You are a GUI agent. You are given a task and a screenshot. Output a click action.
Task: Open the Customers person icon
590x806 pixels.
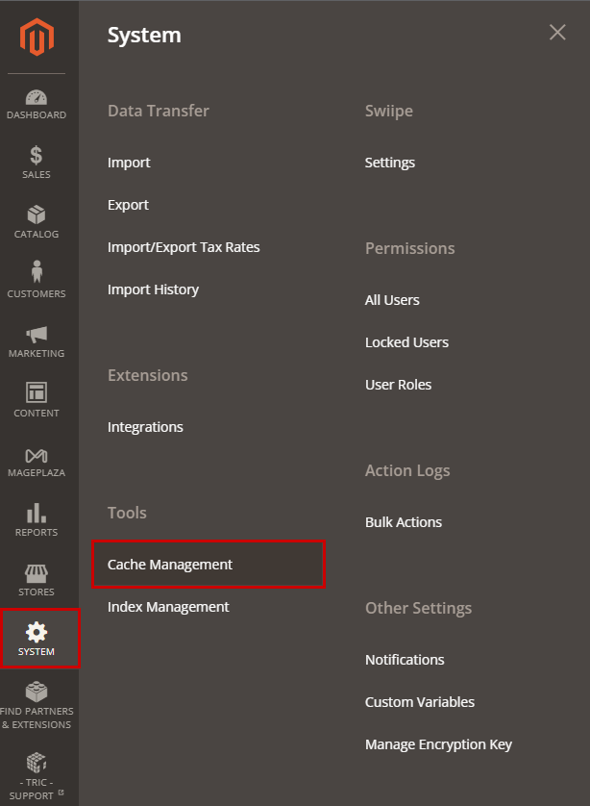[x=37, y=274]
